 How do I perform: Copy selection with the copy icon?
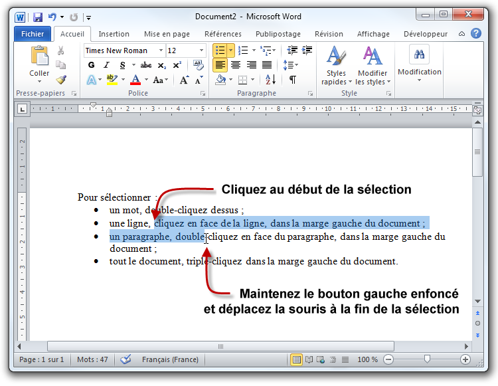60,65
